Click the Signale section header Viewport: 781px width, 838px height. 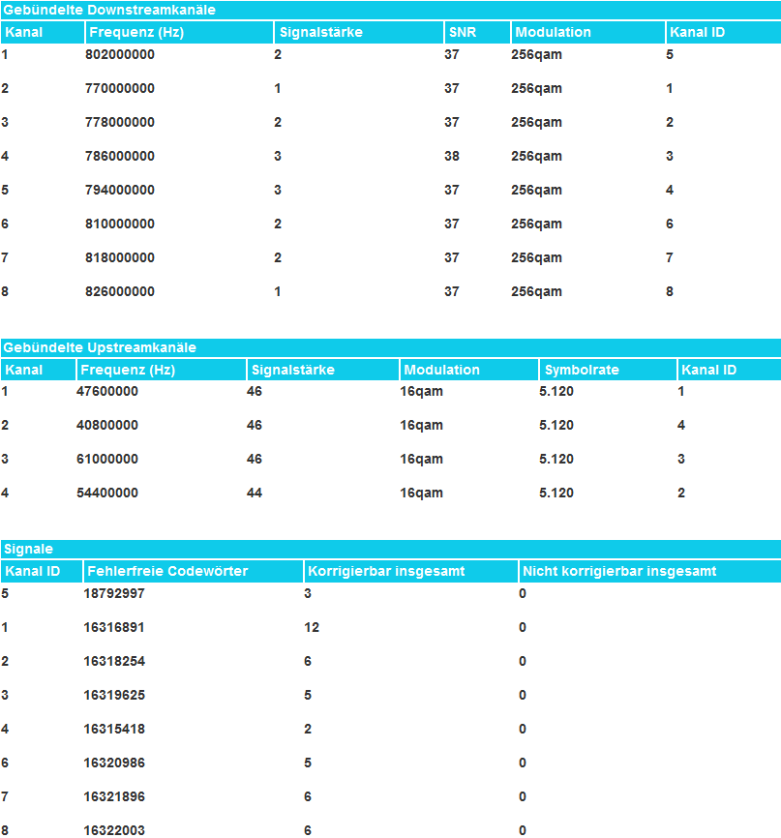click(28, 549)
